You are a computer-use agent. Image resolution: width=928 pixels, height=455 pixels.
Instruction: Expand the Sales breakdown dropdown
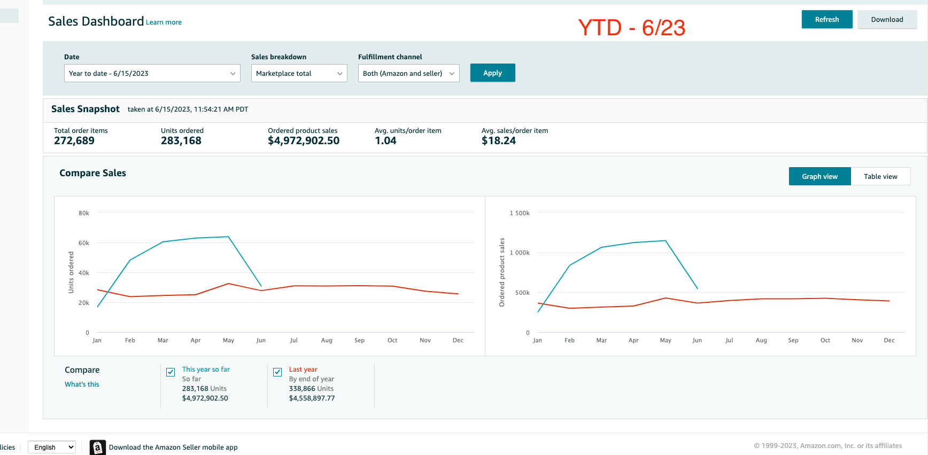[x=299, y=73]
